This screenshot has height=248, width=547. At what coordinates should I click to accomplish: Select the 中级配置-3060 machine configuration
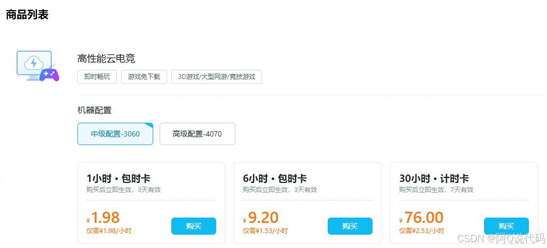[x=115, y=134]
